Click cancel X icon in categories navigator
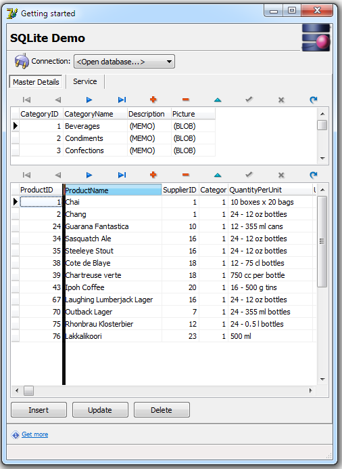The image size is (342, 469). point(281,100)
